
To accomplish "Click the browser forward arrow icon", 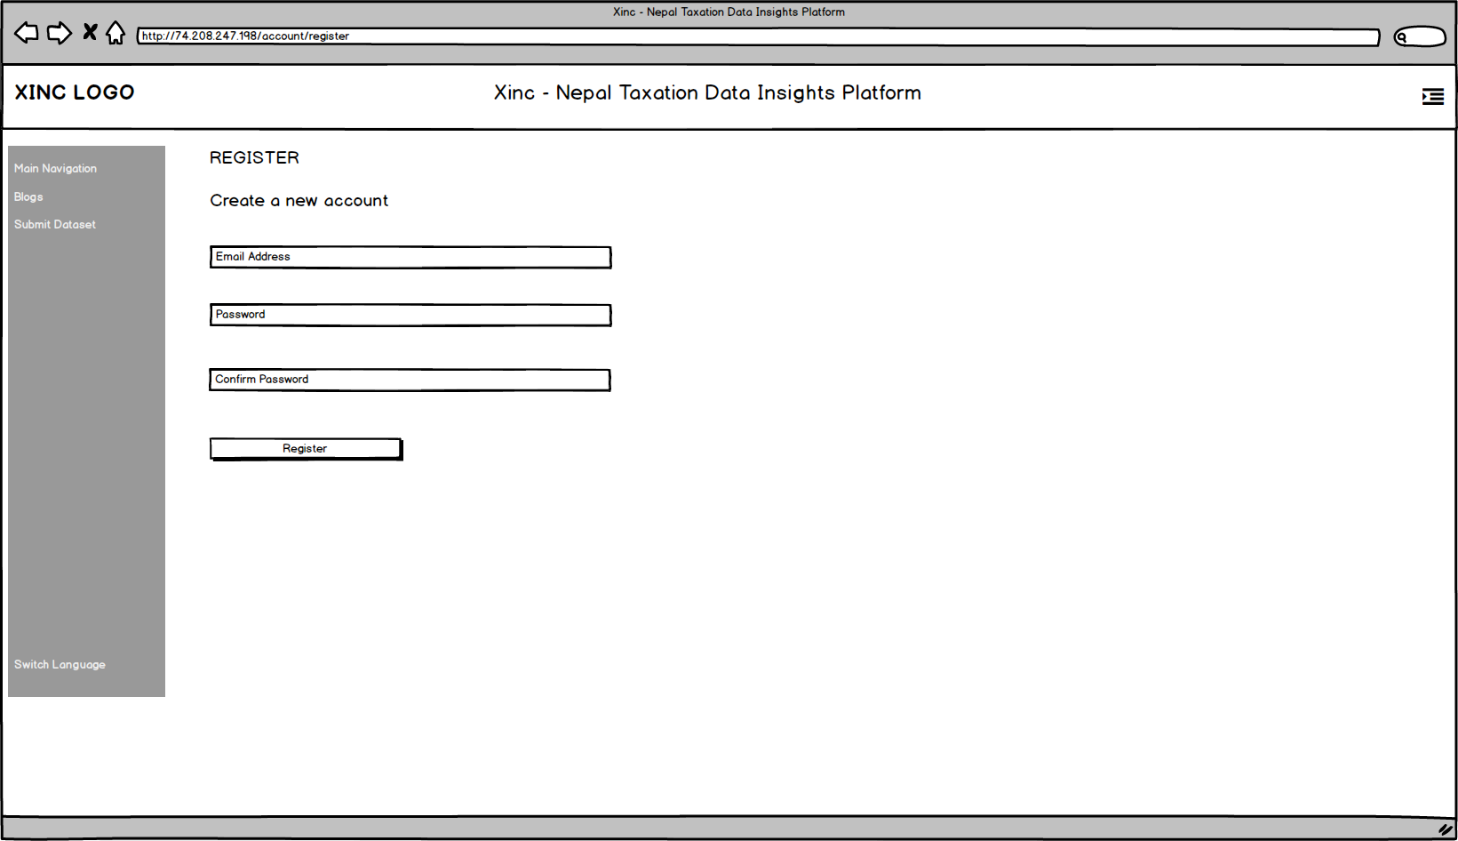I will (x=60, y=34).
